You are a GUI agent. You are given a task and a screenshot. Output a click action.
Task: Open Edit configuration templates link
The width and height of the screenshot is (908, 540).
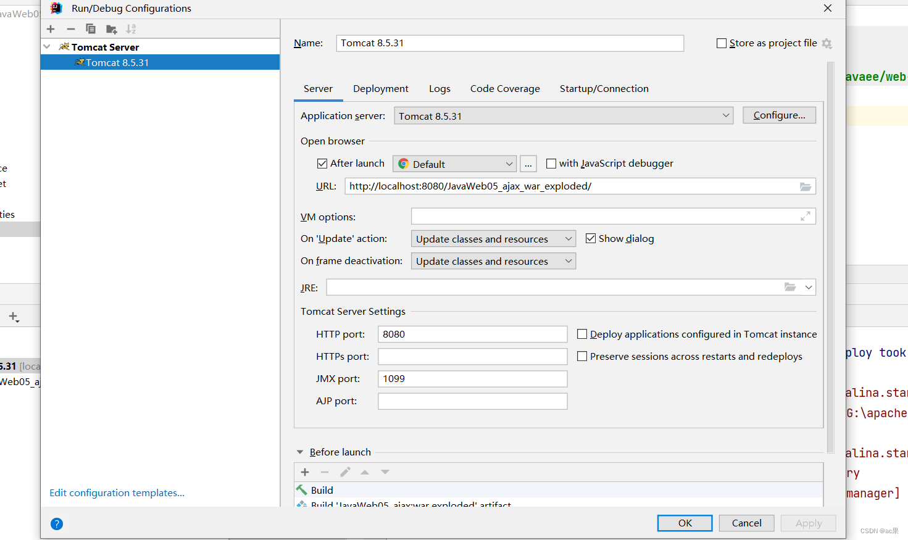coord(117,493)
